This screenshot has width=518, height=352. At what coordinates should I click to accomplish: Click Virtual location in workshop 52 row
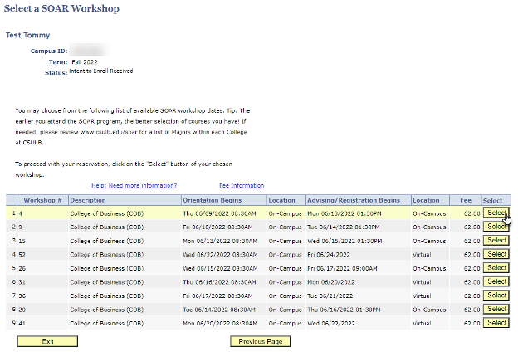tap(422, 255)
